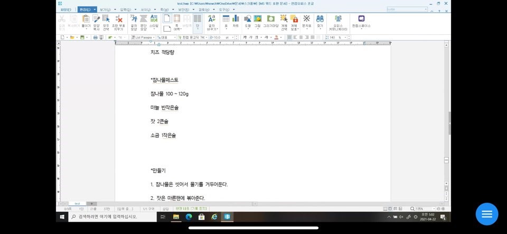The image size is (507, 234).
Task: Select portrait page orientation icon
Action: coord(167,18)
